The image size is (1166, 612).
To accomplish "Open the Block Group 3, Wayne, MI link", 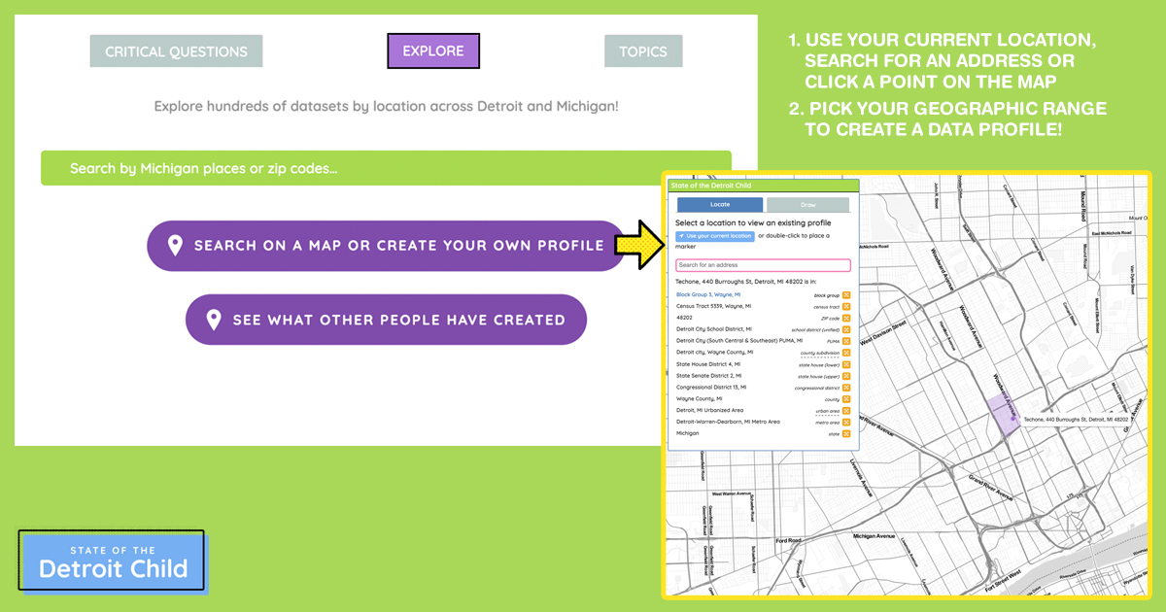I will pyautogui.click(x=708, y=294).
